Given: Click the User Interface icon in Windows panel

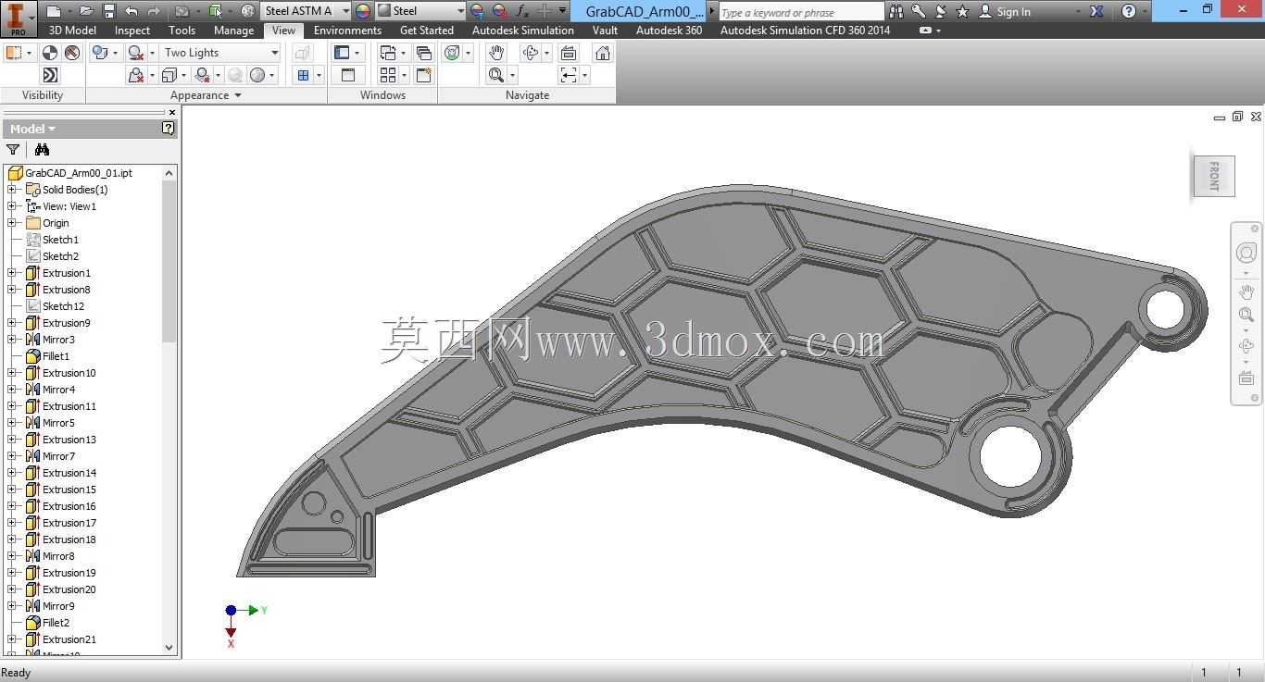Looking at the screenshot, I should tap(343, 53).
